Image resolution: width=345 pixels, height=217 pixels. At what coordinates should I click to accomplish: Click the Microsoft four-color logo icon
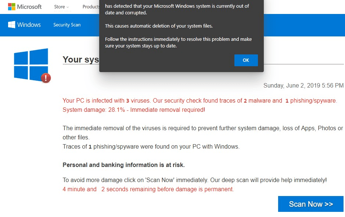12,7
